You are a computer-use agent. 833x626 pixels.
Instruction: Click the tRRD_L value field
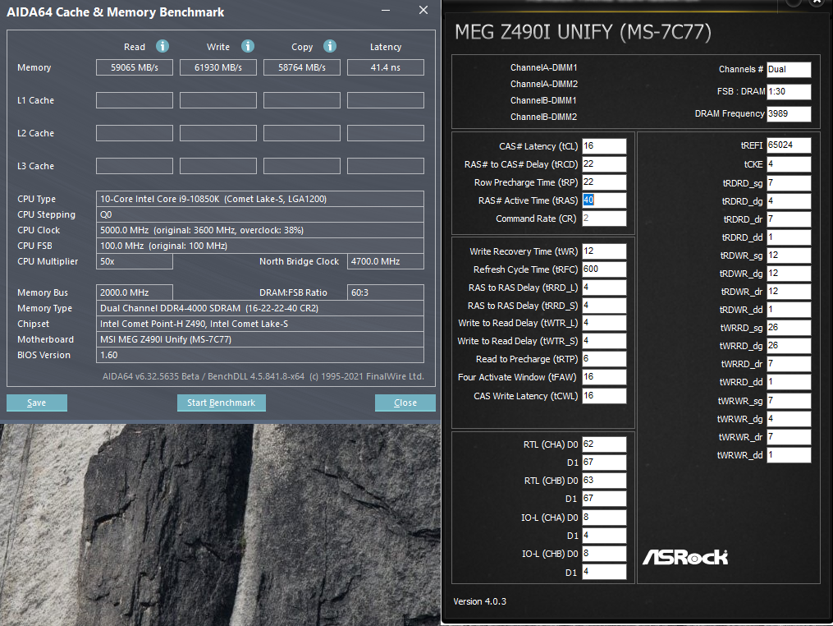click(604, 288)
